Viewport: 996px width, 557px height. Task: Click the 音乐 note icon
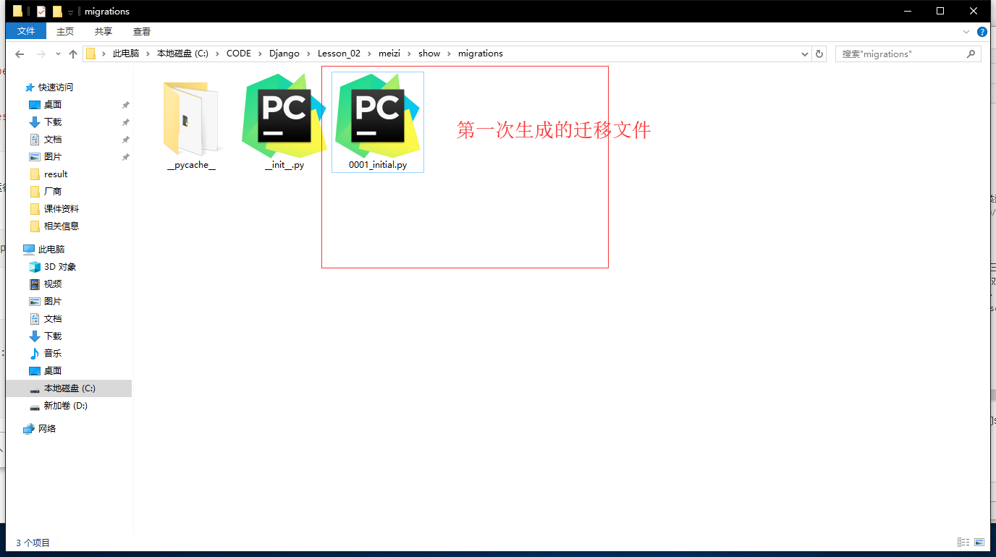(34, 353)
